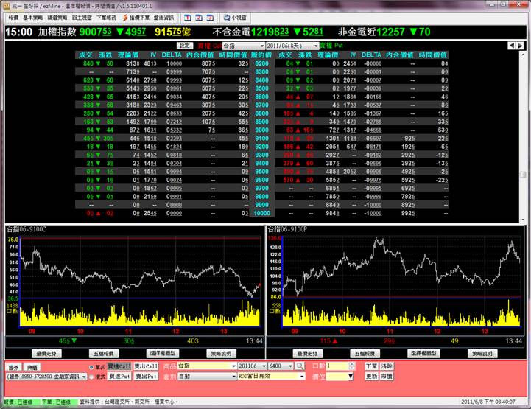Select the 單式 radio button
531x409 pixels.
[91, 366]
